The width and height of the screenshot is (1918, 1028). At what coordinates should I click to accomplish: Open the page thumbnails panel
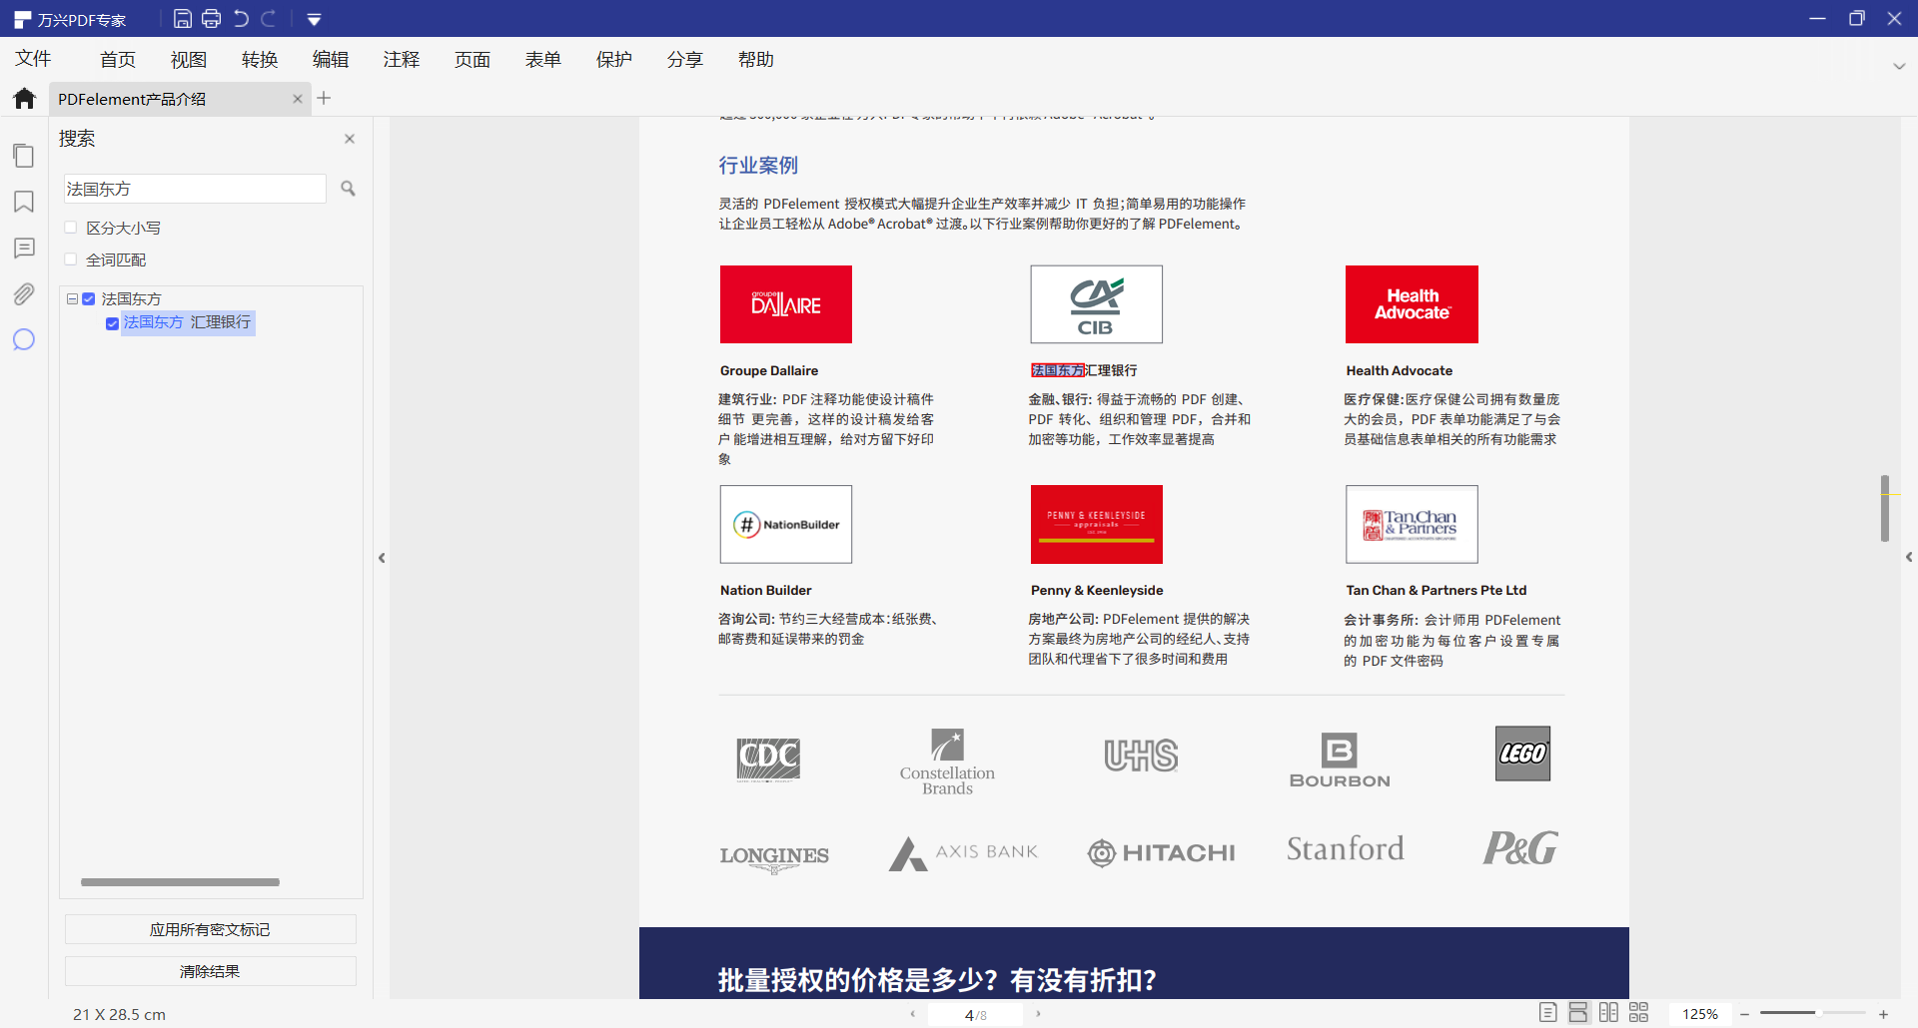(x=23, y=156)
